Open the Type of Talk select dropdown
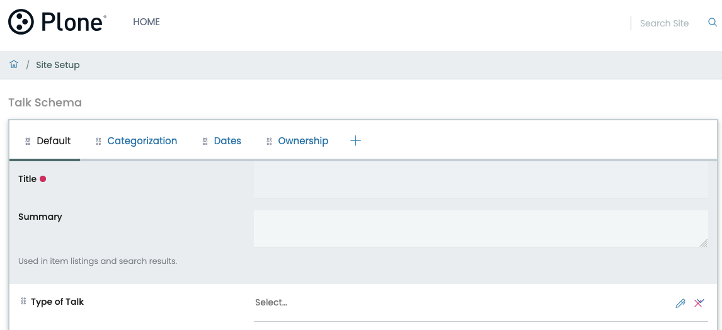The height and width of the screenshot is (330, 722). [x=460, y=303]
